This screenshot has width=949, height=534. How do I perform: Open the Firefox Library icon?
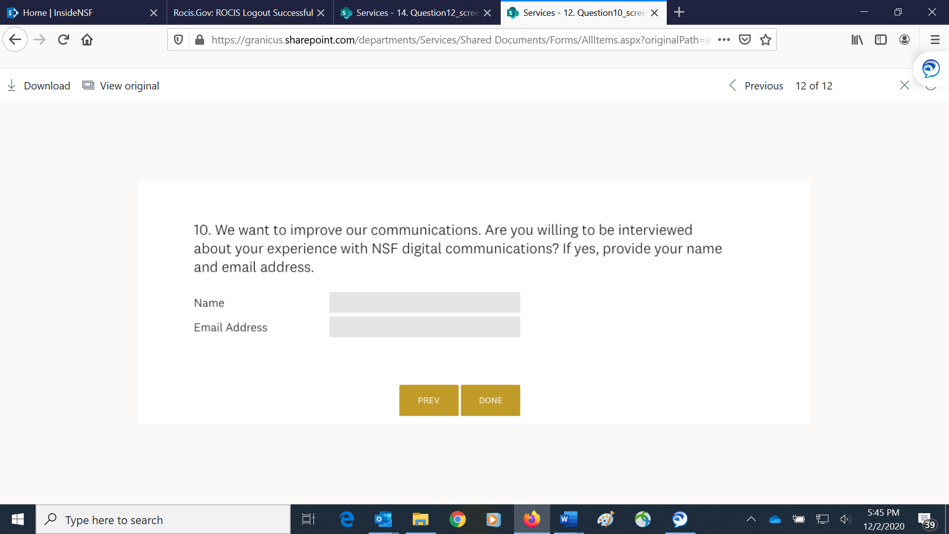tap(857, 40)
